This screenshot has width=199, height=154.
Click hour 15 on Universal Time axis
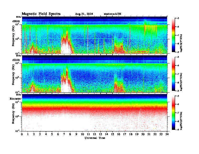[113, 134]
